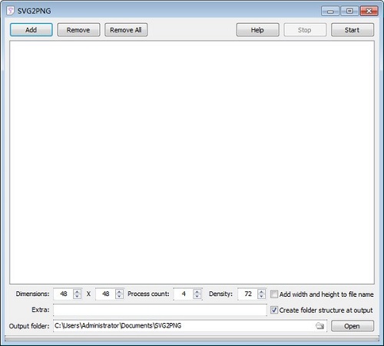Increase the Density value with up arrow

coord(261,291)
